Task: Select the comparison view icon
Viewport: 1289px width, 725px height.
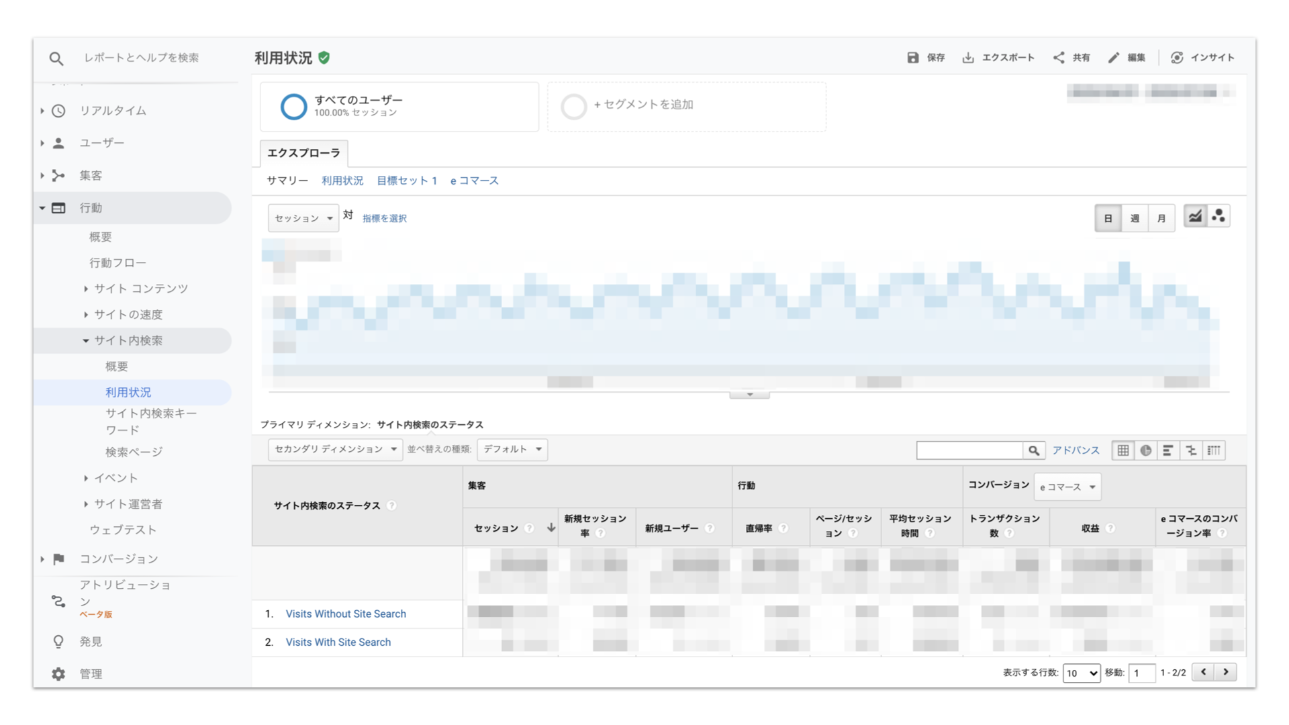Action: pos(1191,450)
